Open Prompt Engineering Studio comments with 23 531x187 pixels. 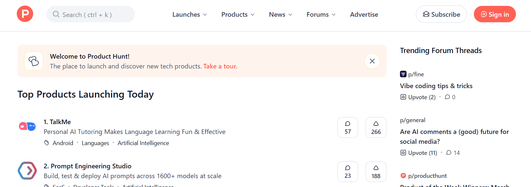(348, 172)
